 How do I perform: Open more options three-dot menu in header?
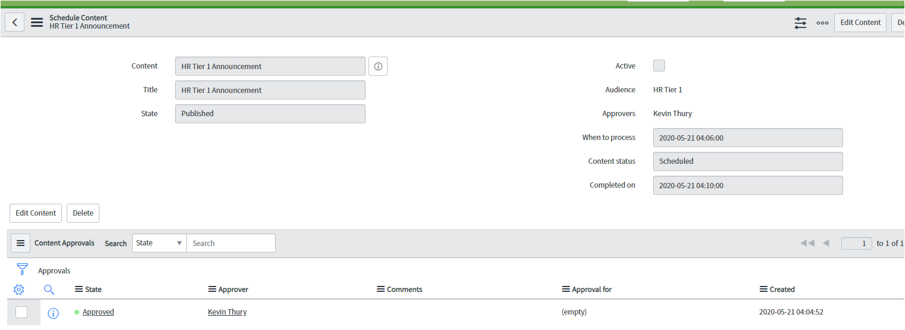[x=822, y=23]
